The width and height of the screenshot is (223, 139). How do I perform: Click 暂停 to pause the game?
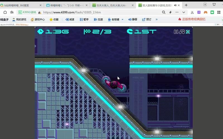point(84,19)
